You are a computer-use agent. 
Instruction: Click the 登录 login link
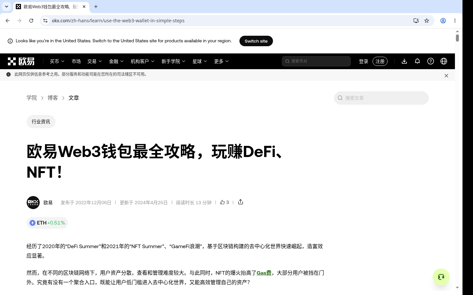click(x=364, y=61)
